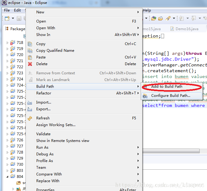Click the Previous Annotation toolbar icon
207x191 pixels.
[194, 18]
